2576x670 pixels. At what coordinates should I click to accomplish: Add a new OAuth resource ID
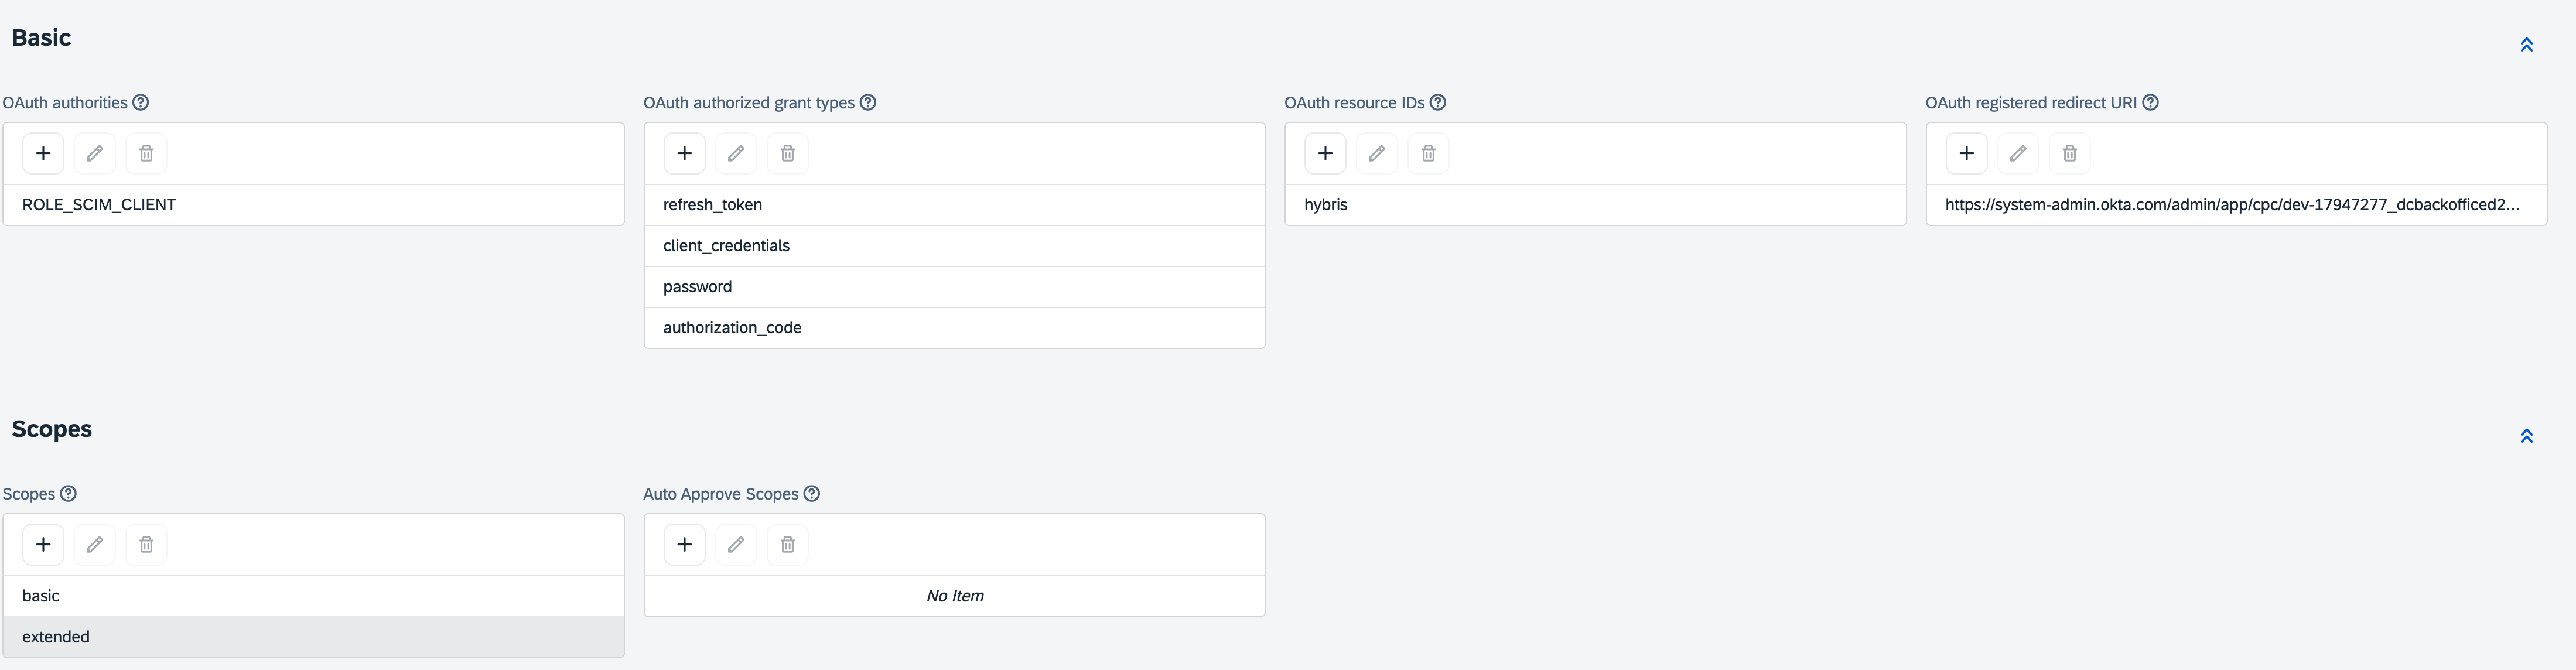(x=1325, y=153)
